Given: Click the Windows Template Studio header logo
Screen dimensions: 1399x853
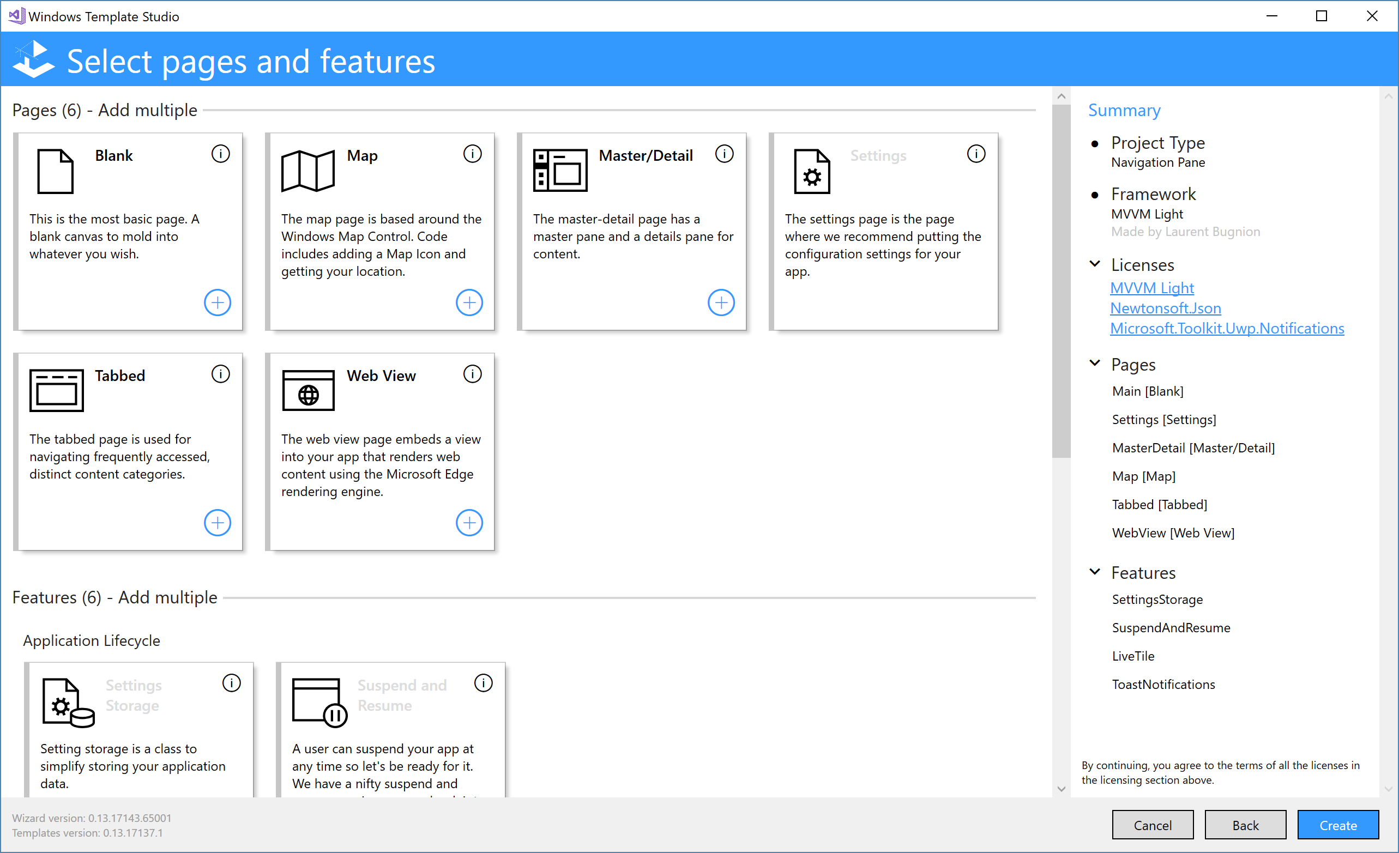Looking at the screenshot, I should pos(34,59).
